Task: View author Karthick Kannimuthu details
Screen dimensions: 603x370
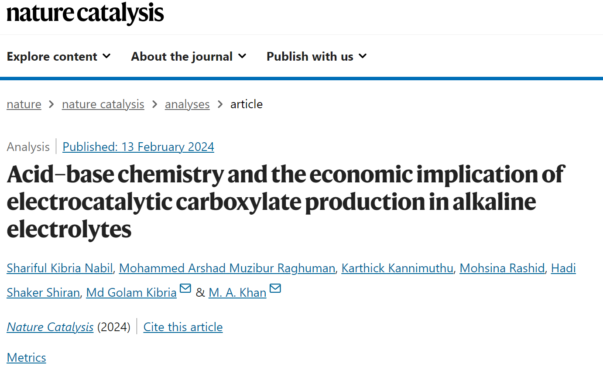Action: point(397,268)
